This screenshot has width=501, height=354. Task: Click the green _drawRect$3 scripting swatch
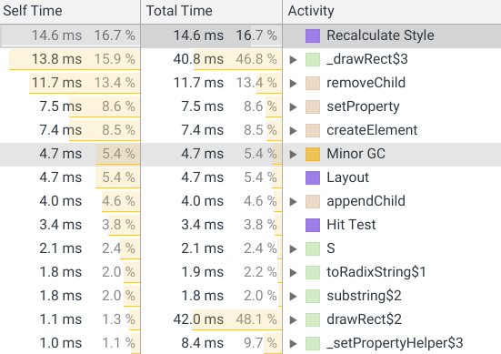[313, 59]
